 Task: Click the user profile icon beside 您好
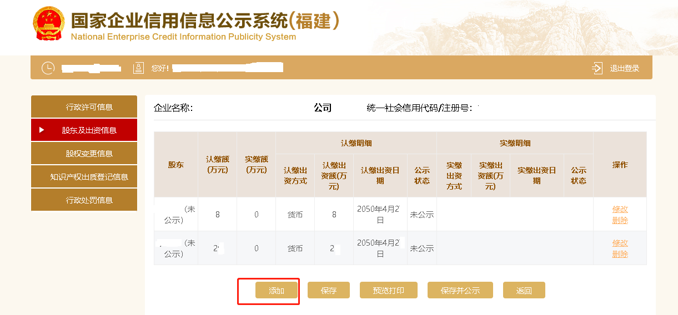(x=138, y=68)
